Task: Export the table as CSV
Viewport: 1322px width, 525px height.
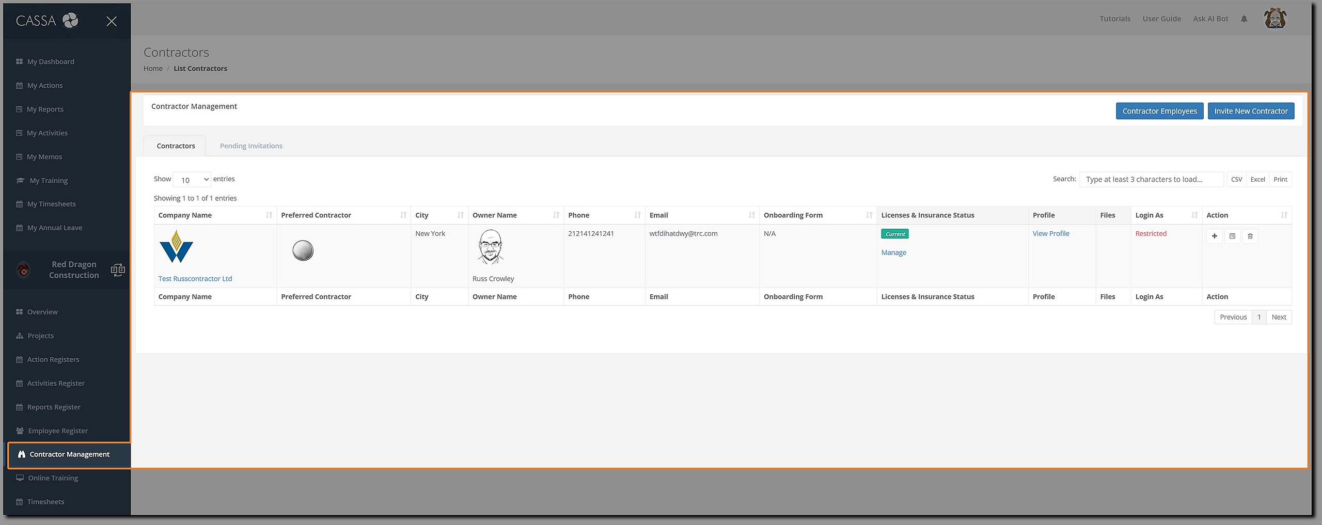Action: pyautogui.click(x=1236, y=180)
